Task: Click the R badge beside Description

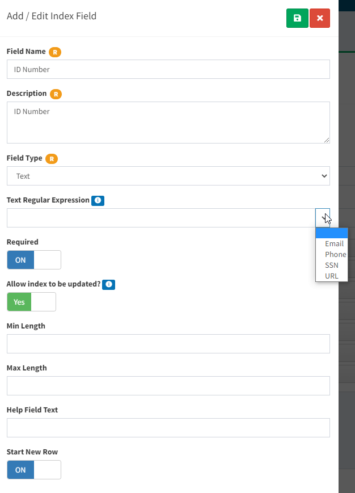Action: pos(56,94)
